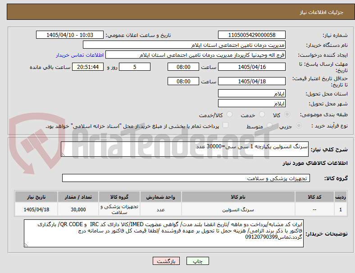Select the کالا radio button
The height and width of the screenshot is (273, 355).
pos(287,114)
